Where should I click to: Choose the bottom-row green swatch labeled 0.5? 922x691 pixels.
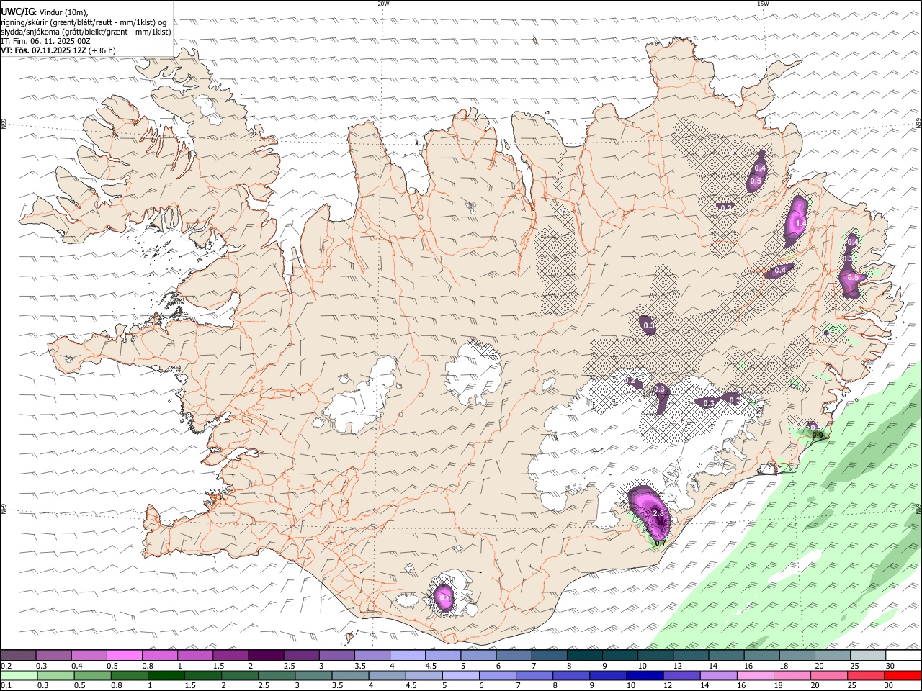[x=93, y=676]
